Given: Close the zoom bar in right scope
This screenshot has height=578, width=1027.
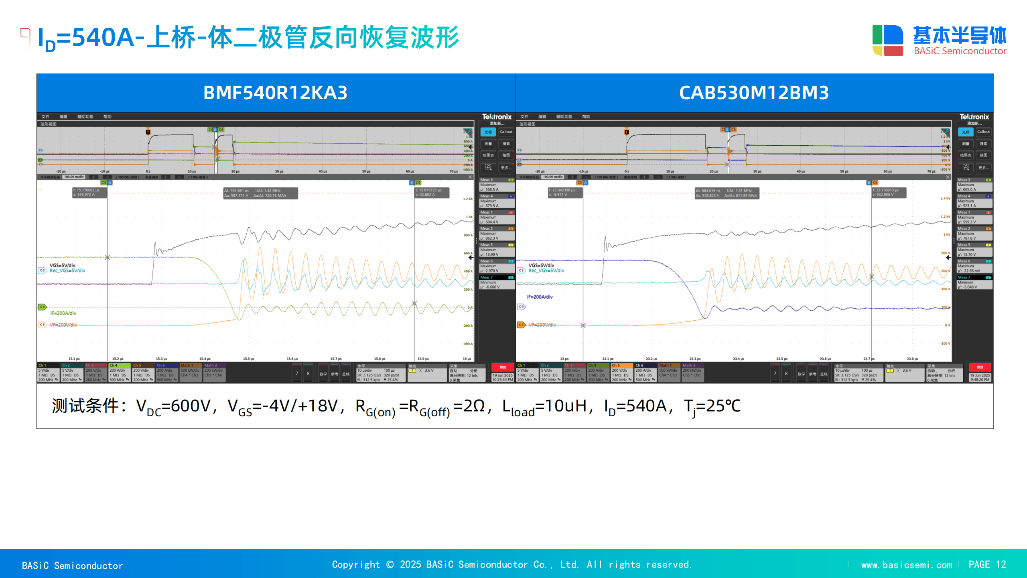Looking at the screenshot, I should click(x=948, y=177).
